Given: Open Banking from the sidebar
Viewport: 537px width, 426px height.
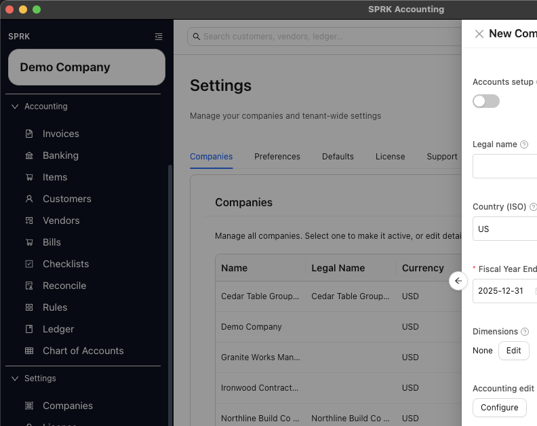Looking at the screenshot, I should point(60,155).
